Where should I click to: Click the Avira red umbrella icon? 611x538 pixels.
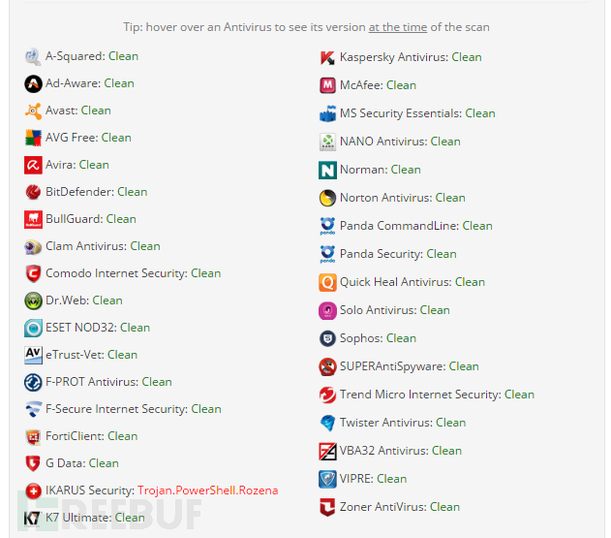tap(33, 165)
